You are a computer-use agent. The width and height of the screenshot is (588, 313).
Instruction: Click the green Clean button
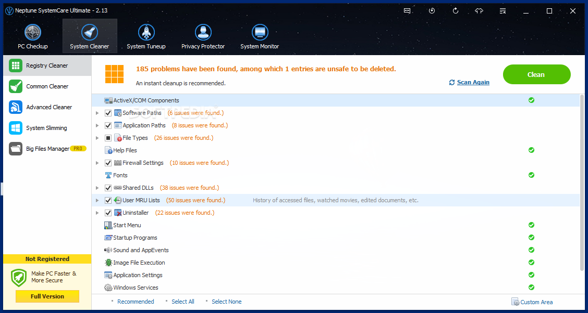click(x=536, y=74)
